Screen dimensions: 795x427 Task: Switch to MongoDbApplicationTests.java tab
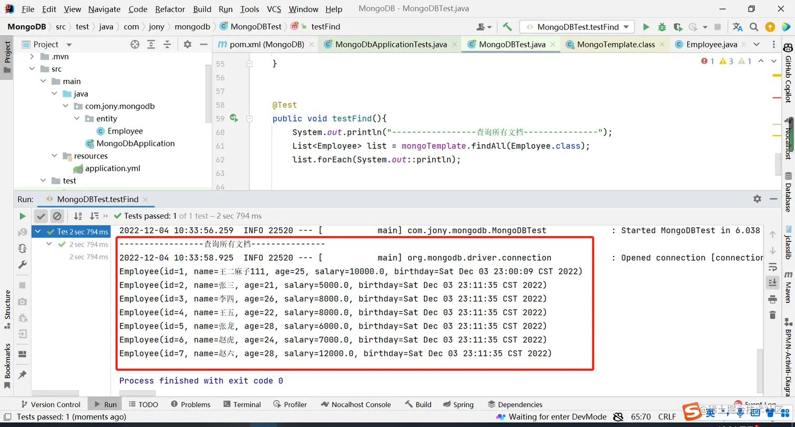pyautogui.click(x=391, y=45)
